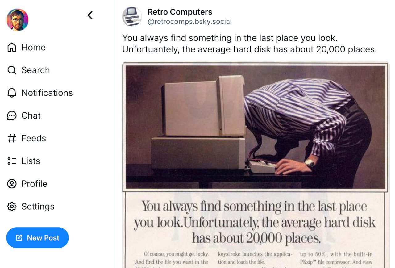Open the Retro Computers display name link
Image resolution: width=395 pixels, height=268 pixels.
180,12
